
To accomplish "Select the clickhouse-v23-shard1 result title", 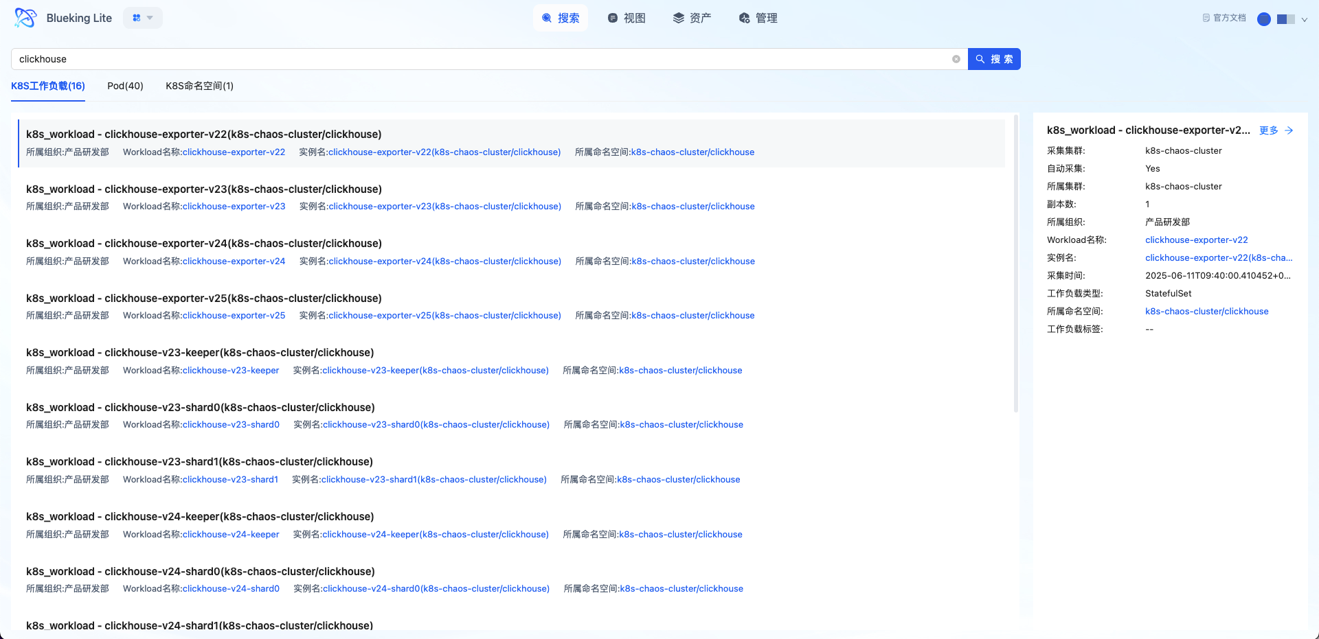I will click(199, 462).
